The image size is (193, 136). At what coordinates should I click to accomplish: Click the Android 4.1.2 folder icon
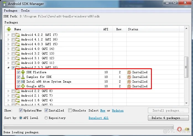click(x=18, y=40)
